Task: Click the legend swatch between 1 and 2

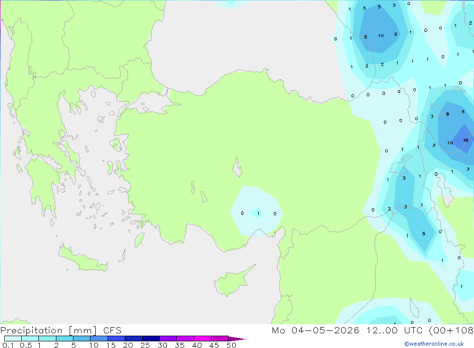Action: click(x=47, y=339)
